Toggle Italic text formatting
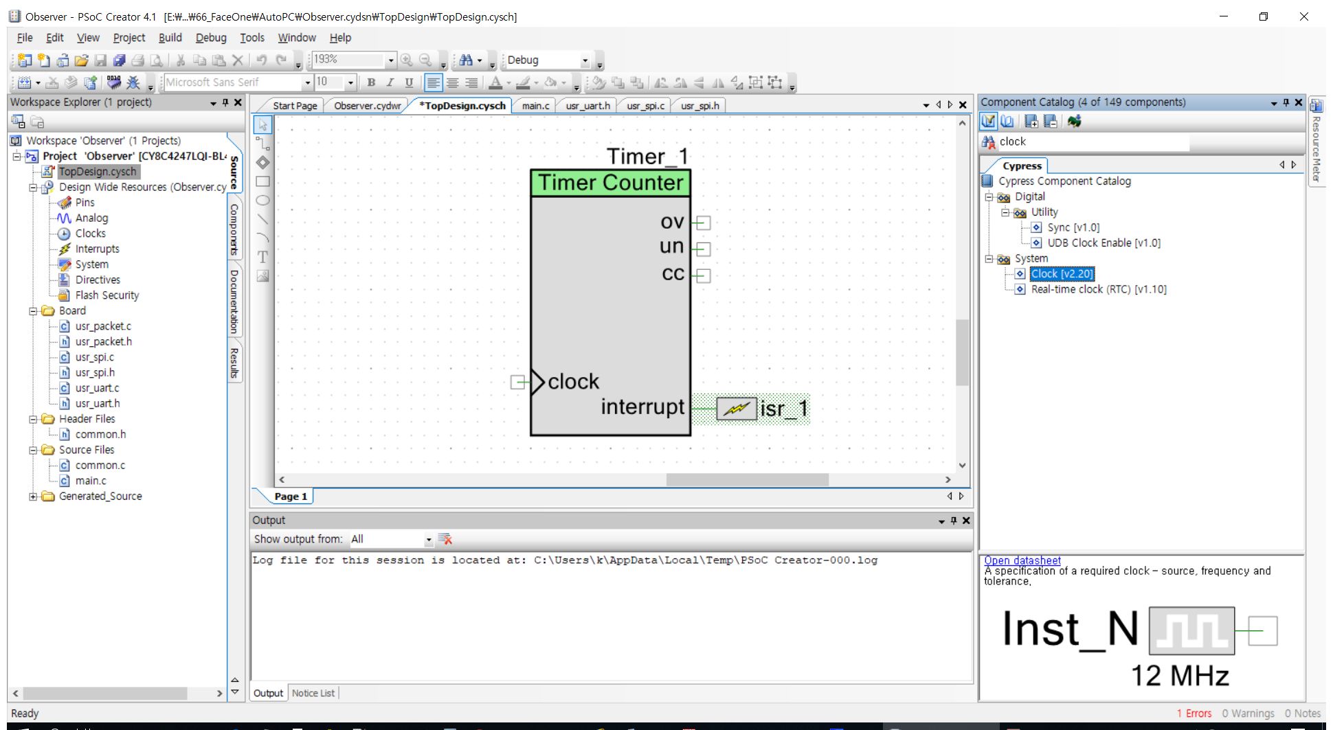Viewport: 1333px width, 730px height. tap(390, 82)
